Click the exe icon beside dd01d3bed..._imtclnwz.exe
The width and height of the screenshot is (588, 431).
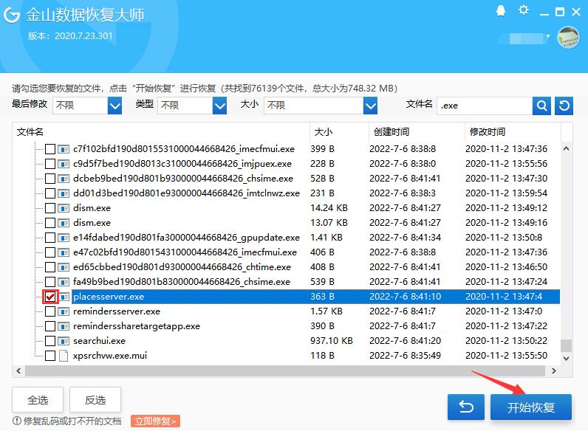coord(64,193)
